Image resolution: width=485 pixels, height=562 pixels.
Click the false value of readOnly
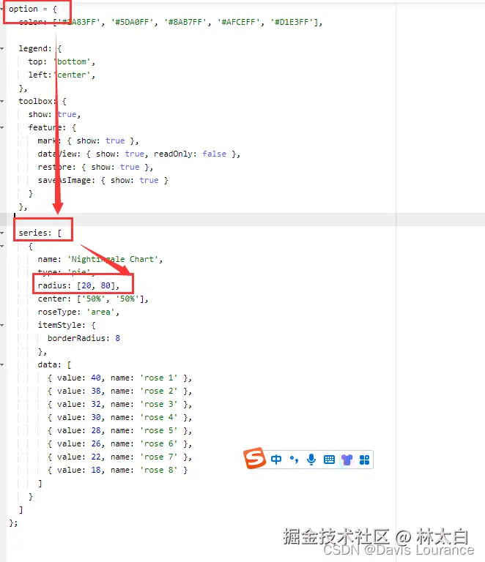[x=214, y=154]
